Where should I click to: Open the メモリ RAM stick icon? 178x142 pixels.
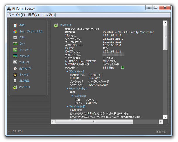tap(15, 44)
